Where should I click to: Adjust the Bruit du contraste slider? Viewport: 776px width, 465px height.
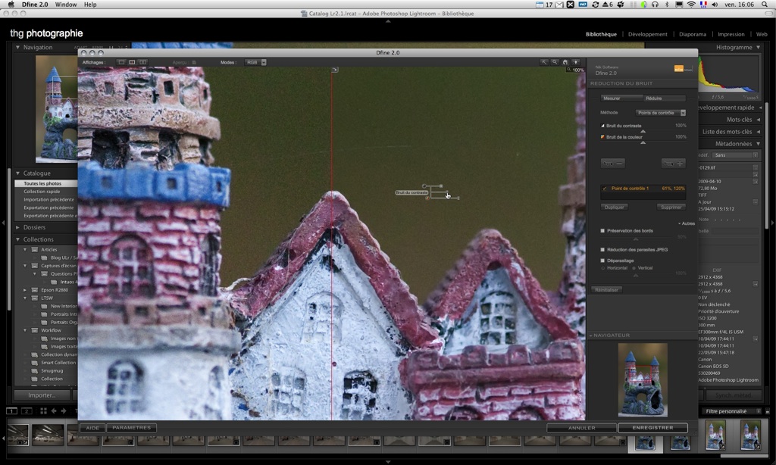point(643,131)
